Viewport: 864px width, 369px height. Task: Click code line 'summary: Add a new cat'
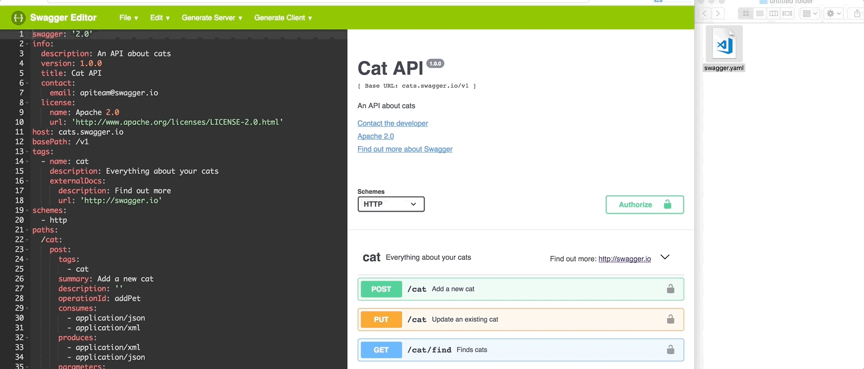[106, 279]
